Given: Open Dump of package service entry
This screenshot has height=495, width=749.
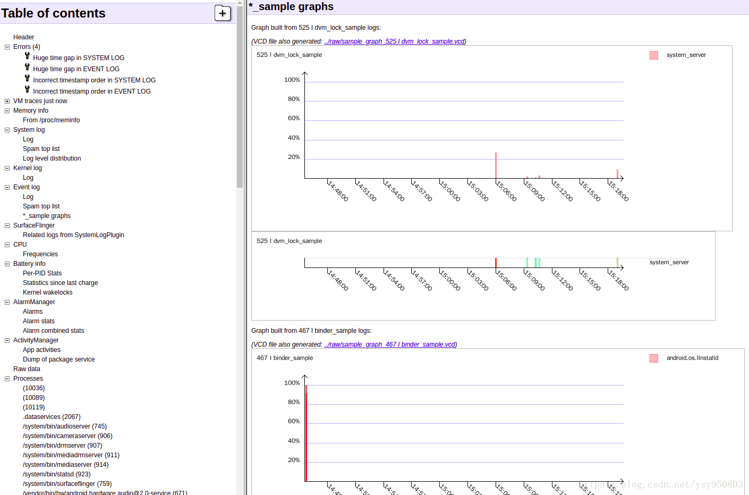Looking at the screenshot, I should [59, 359].
